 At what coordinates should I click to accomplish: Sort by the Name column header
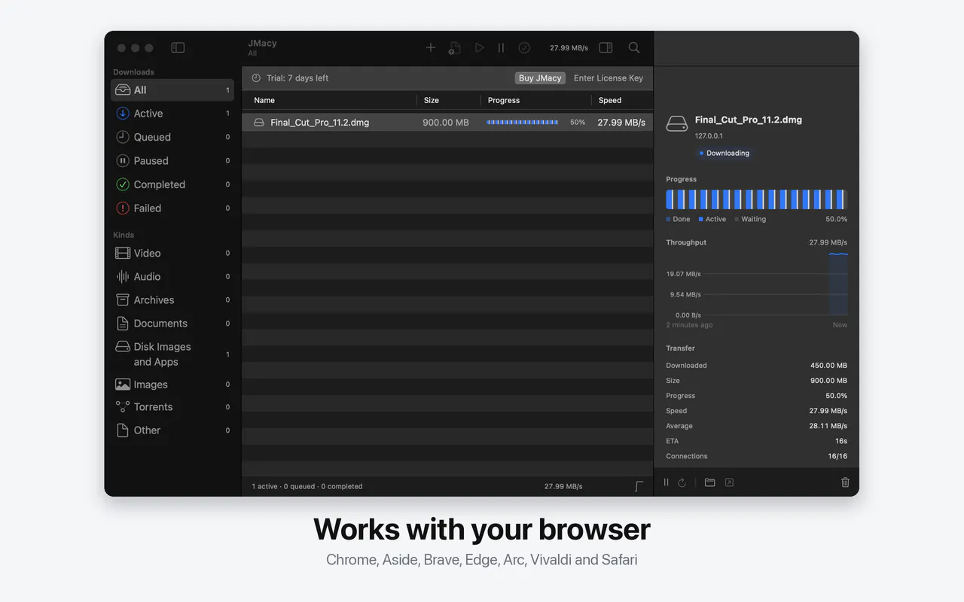(264, 100)
